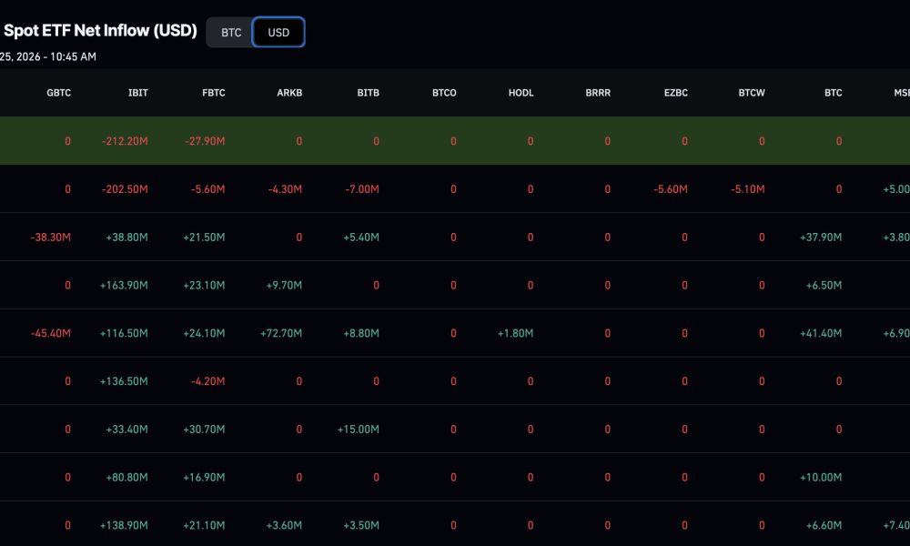Select the +33.40M IBIT value
Viewport: 910px width, 546px height.
pyautogui.click(x=126, y=430)
